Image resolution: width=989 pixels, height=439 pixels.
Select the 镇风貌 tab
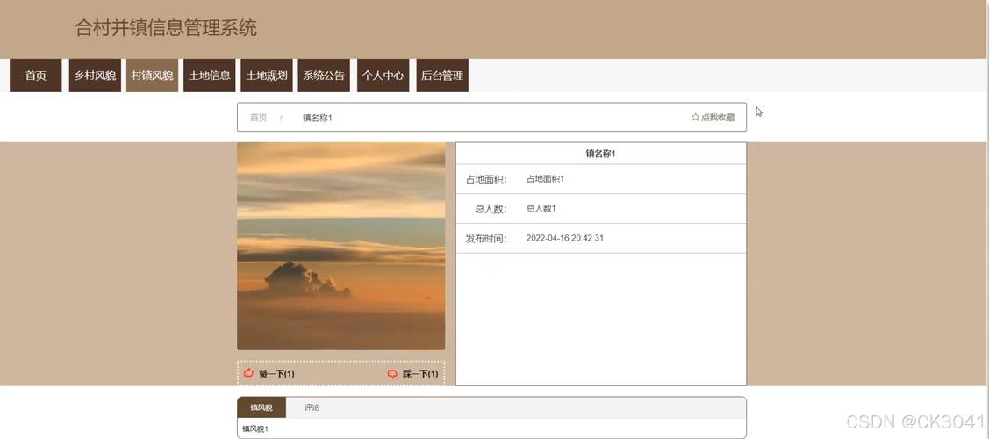(262, 407)
